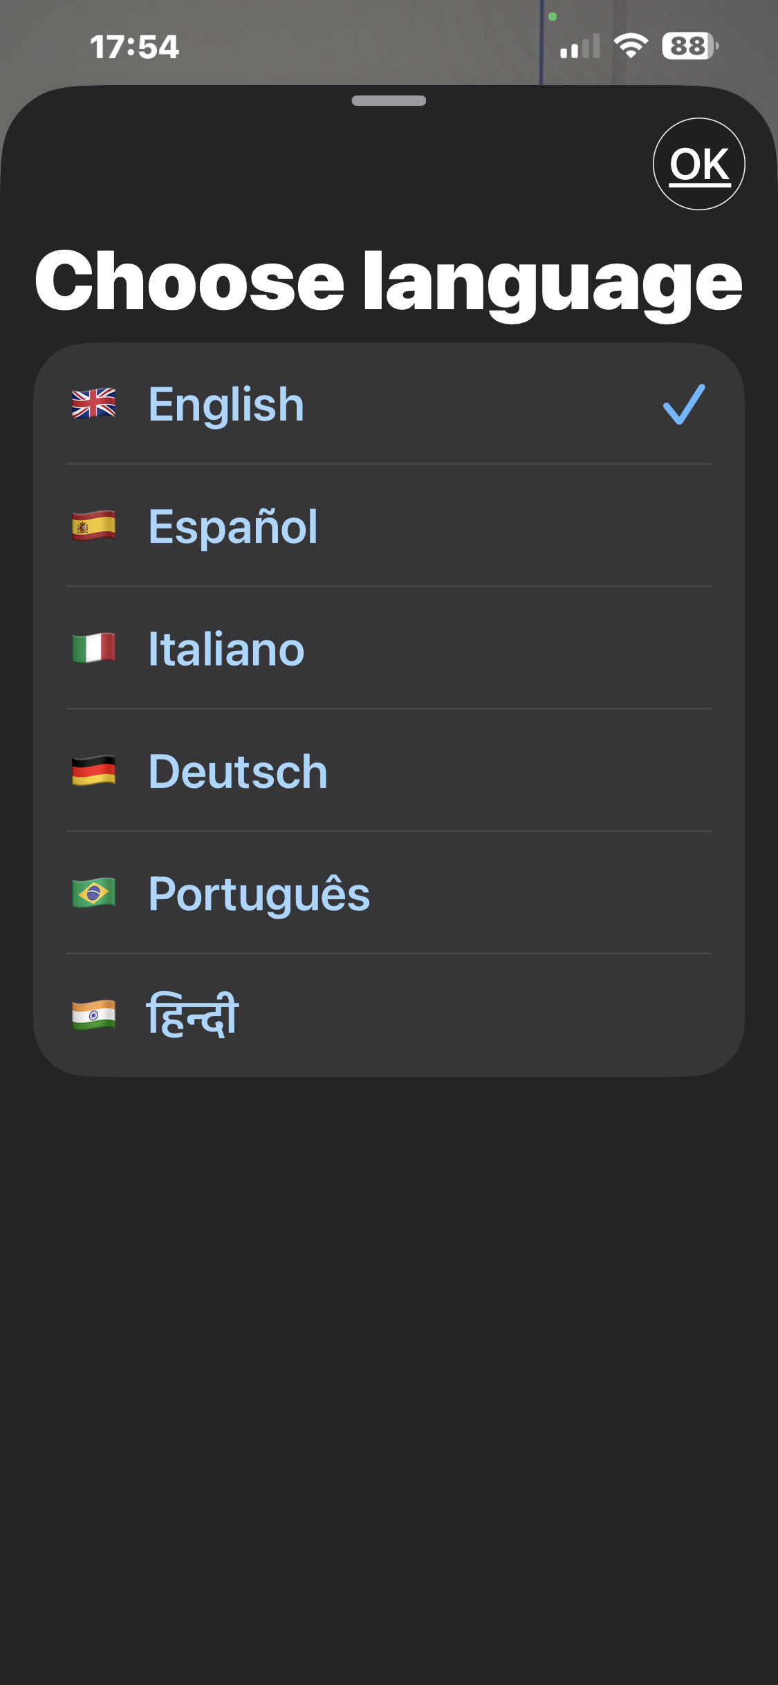Viewport: 778px width, 1685px height.
Task: Tap the battery level indicator
Action: click(689, 46)
